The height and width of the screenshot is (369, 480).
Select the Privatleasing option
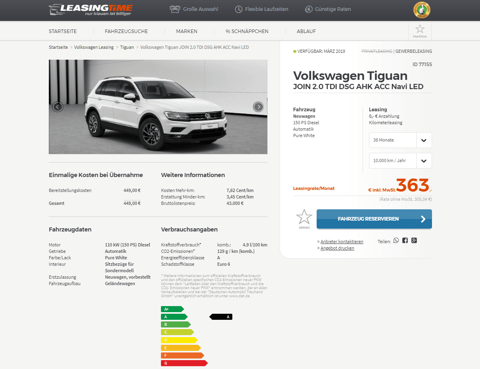(377, 51)
